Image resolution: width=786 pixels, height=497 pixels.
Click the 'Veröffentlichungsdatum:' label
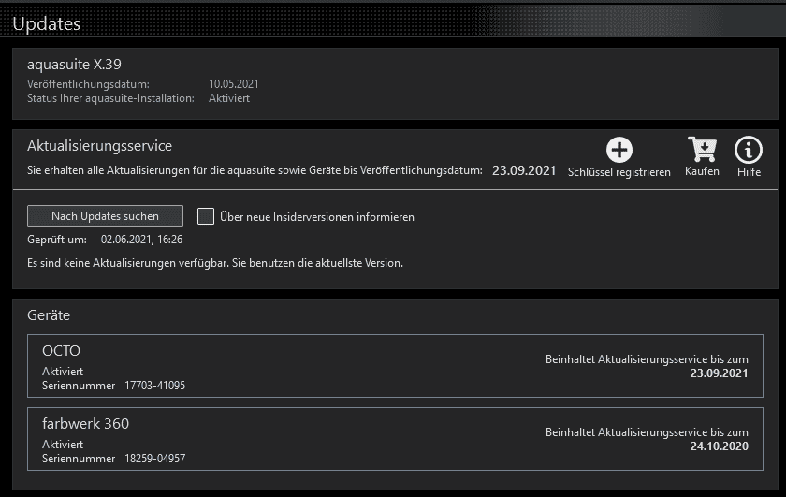tap(88, 84)
